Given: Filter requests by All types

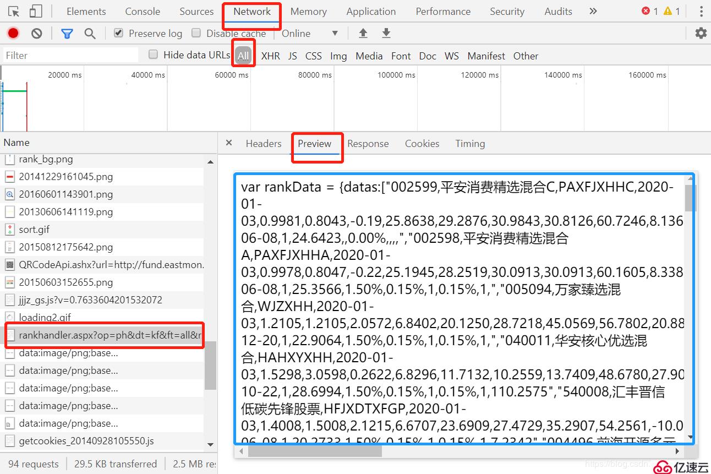Looking at the screenshot, I should pos(243,56).
